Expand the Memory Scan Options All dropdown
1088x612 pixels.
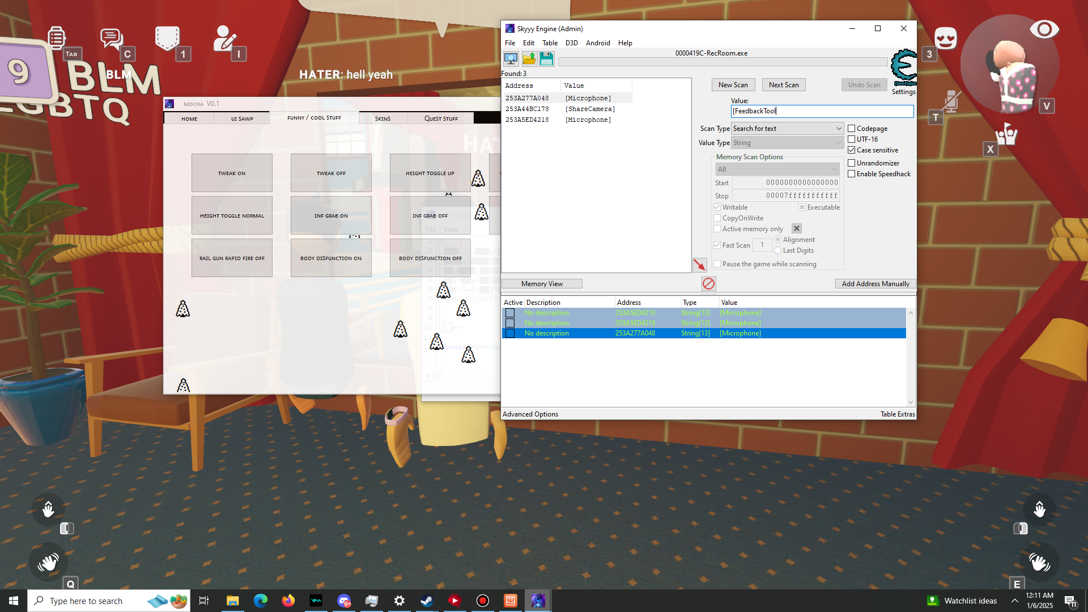pos(777,169)
